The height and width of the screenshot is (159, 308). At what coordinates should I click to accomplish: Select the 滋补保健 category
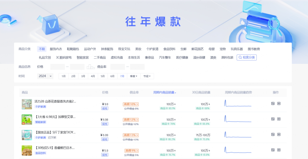[199, 57]
